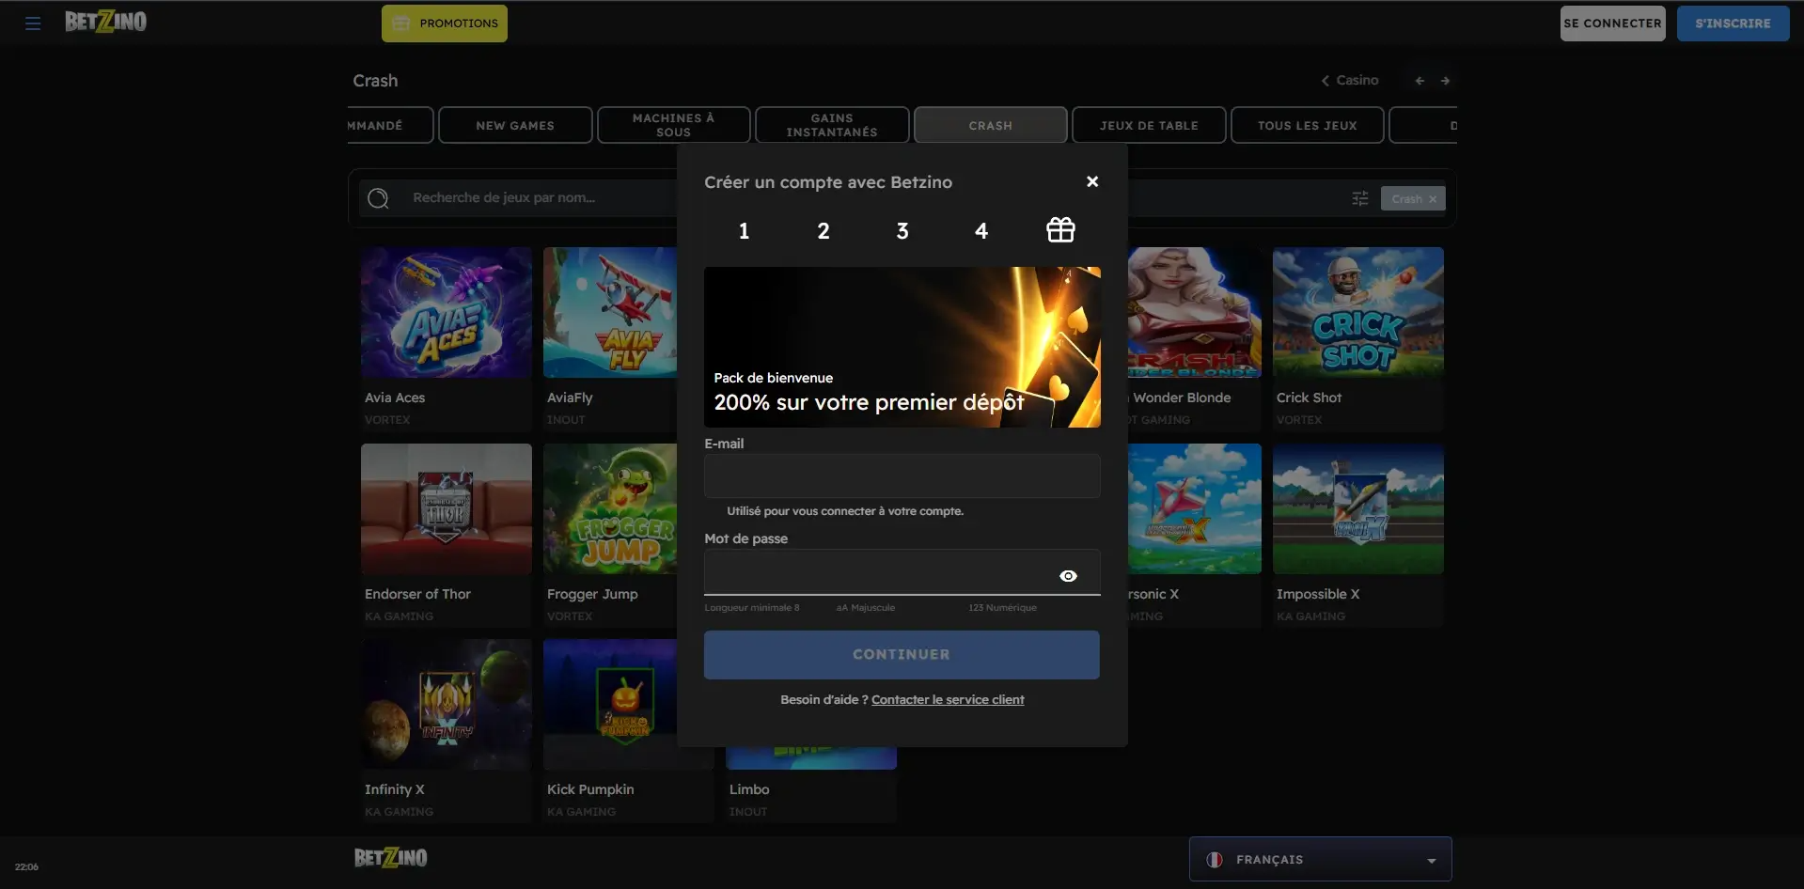1804x889 pixels.
Task: Open the Crick Shot game thumbnail
Action: 1357,313
